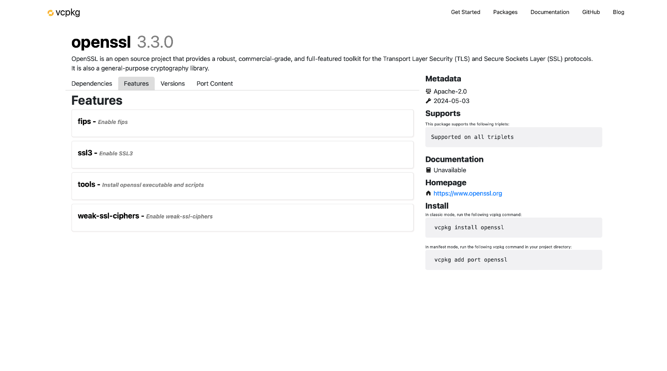667x371 pixels.
Task: Open the Packages navigation item
Action: coord(505,12)
